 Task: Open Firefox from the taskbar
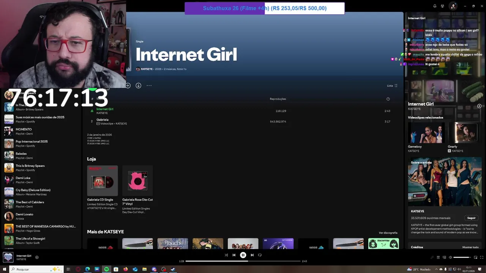tap(126, 269)
